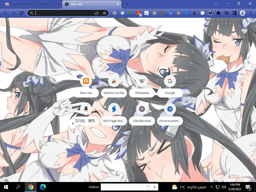
Task: Click the 'Site Blocked' shortcut label
Action: pos(142,121)
